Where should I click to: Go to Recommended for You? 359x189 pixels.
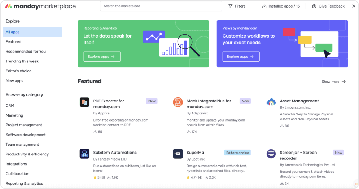click(x=26, y=52)
